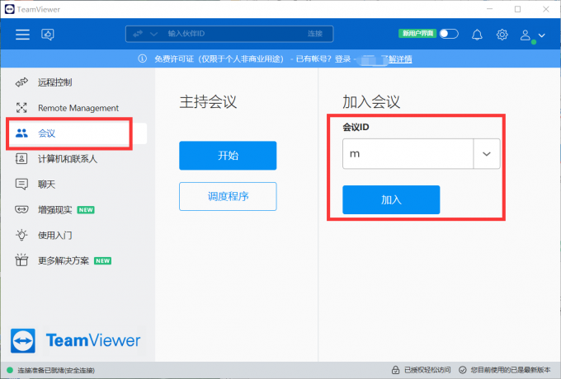561x379 pixels.
Task: Click the 新用户界面 green badge
Action: pyautogui.click(x=417, y=34)
